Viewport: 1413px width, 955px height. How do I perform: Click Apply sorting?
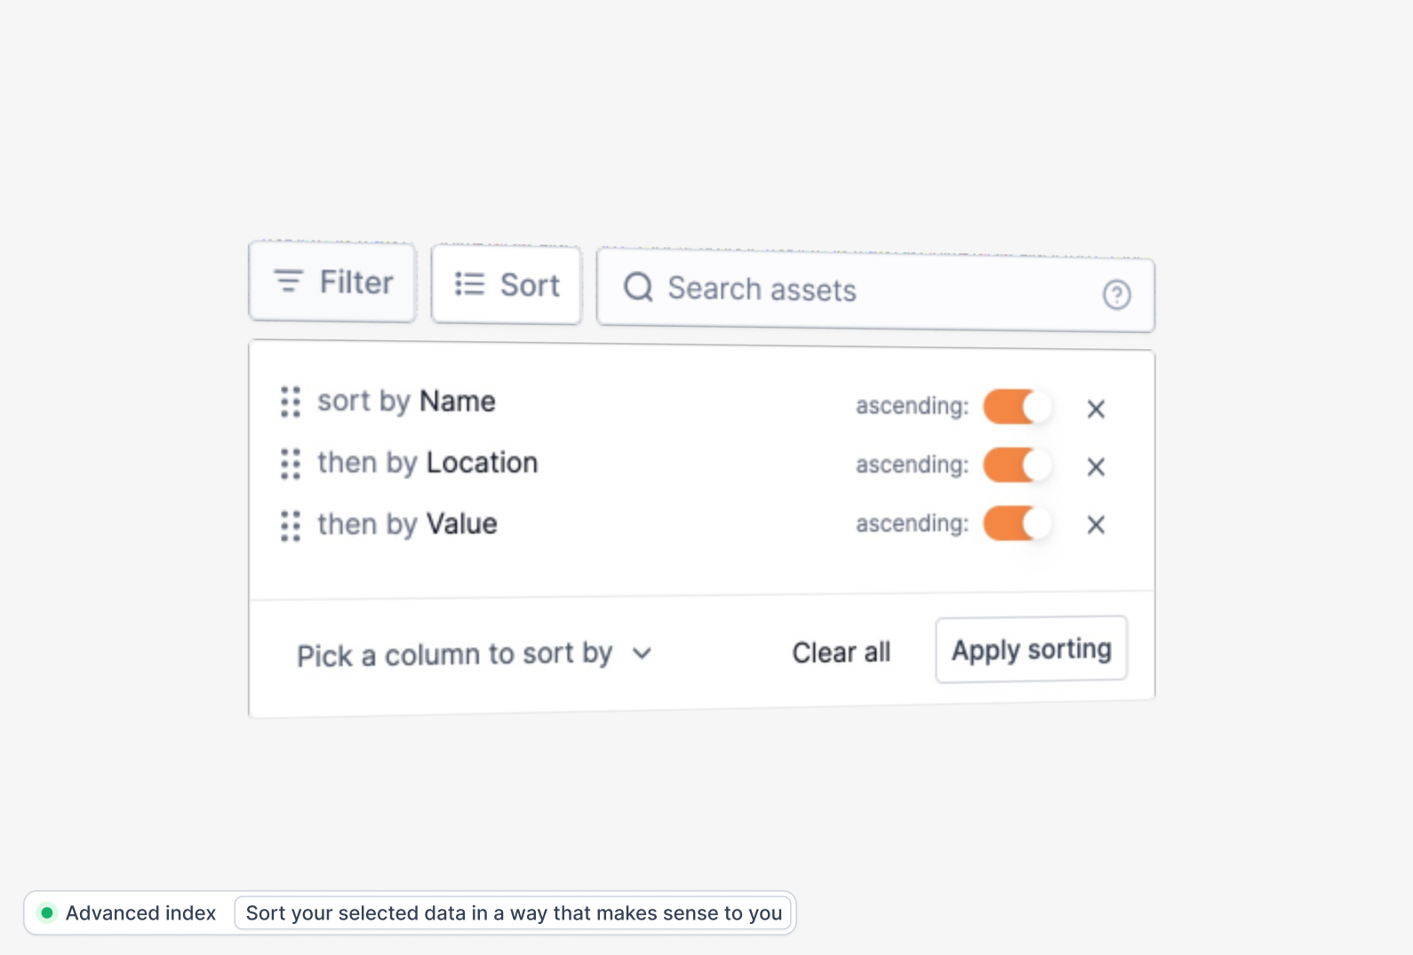pos(1031,649)
